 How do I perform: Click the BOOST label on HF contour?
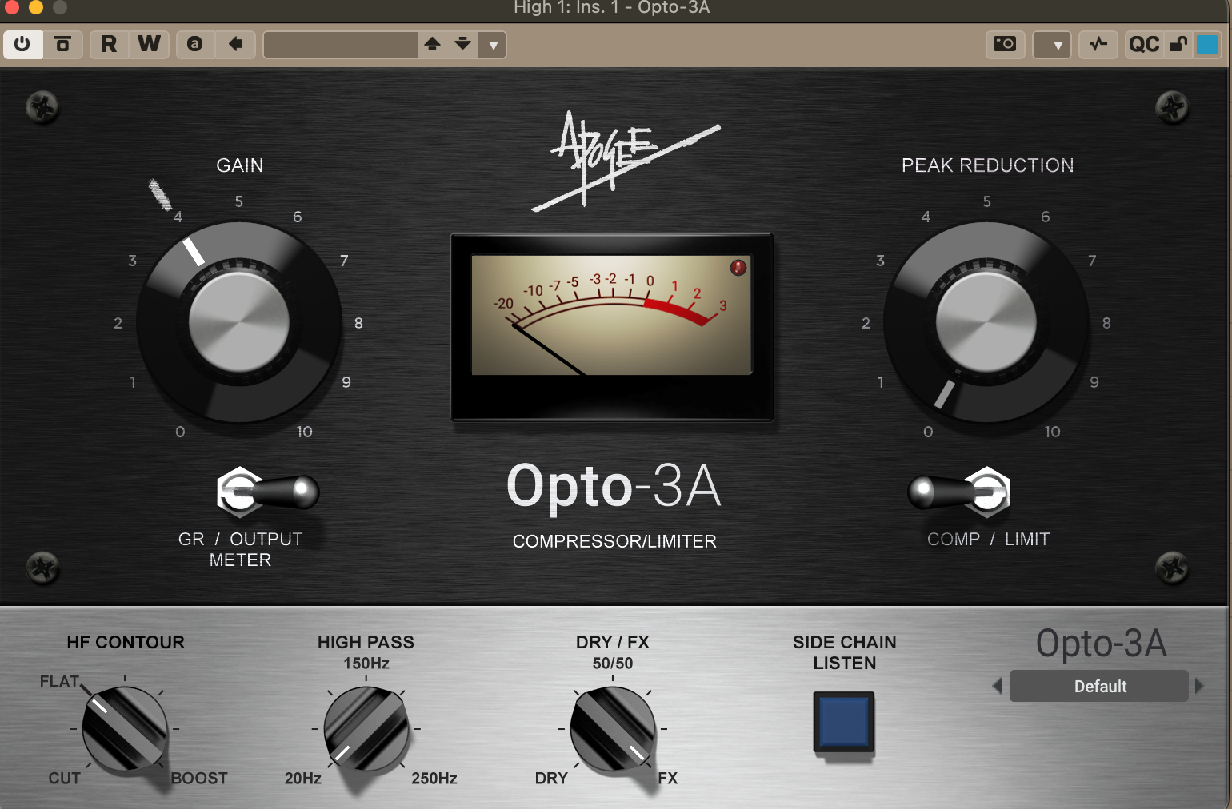tap(199, 778)
